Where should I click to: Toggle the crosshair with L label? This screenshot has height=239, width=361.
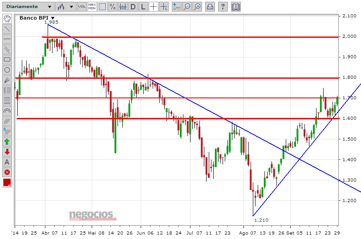click(x=163, y=7)
